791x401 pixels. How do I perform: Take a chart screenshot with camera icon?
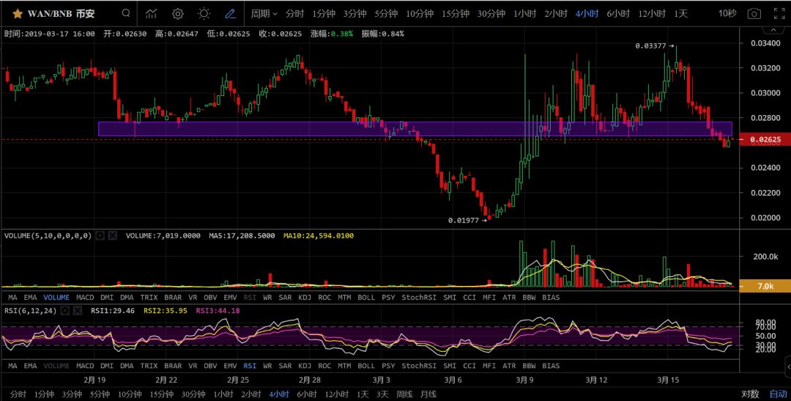pos(754,13)
